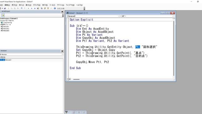
Task: Open Properties Window via toolbar icon
Action: pos(45,9)
